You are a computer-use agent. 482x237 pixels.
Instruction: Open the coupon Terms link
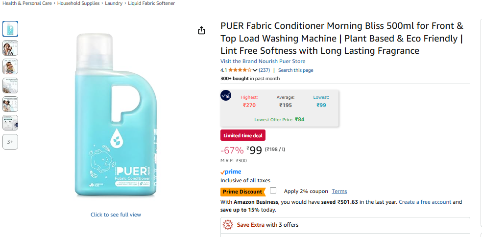tap(339, 192)
